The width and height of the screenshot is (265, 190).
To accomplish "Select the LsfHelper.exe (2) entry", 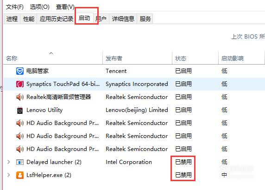I will coord(49,175).
